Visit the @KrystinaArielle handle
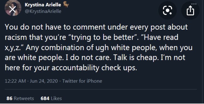Viewport: 204px width, 104px height. click(x=43, y=11)
